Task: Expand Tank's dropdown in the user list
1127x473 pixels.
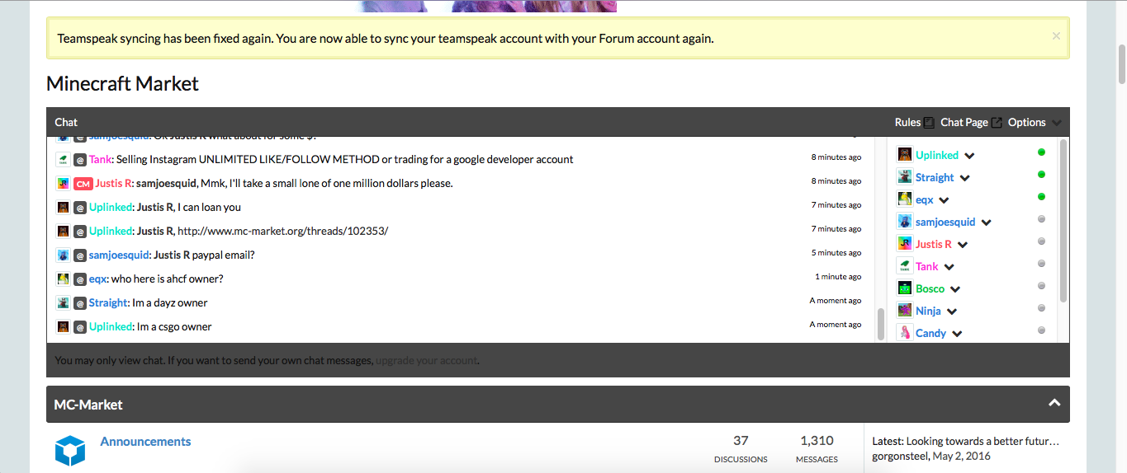Action: click(x=949, y=267)
